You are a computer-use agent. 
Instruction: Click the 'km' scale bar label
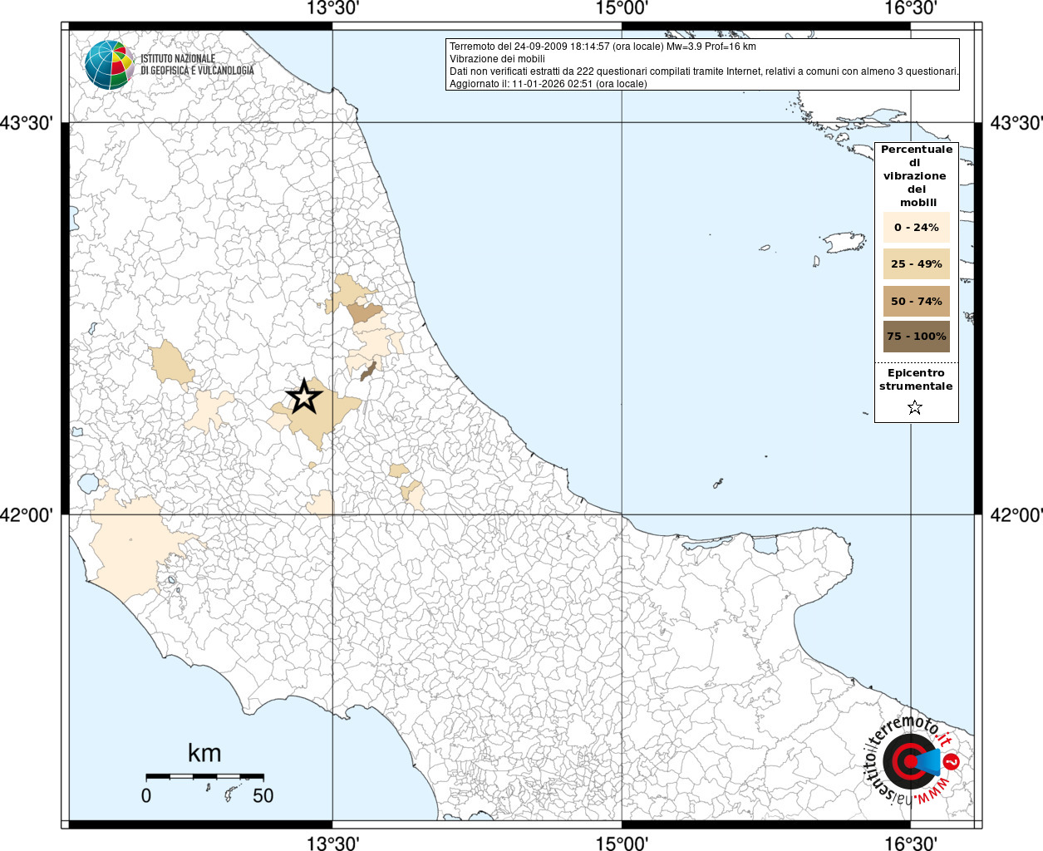pyautogui.click(x=204, y=754)
